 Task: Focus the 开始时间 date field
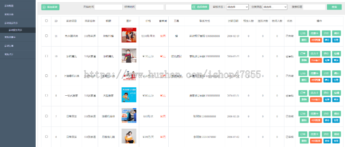point(108,7)
